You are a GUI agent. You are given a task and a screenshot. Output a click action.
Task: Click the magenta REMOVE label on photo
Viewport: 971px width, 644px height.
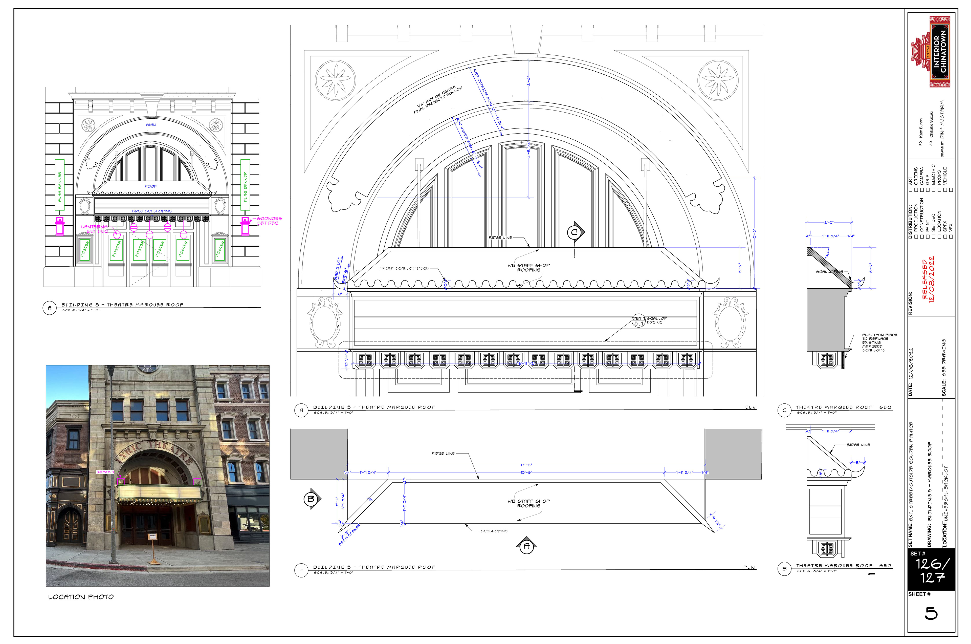(105, 472)
